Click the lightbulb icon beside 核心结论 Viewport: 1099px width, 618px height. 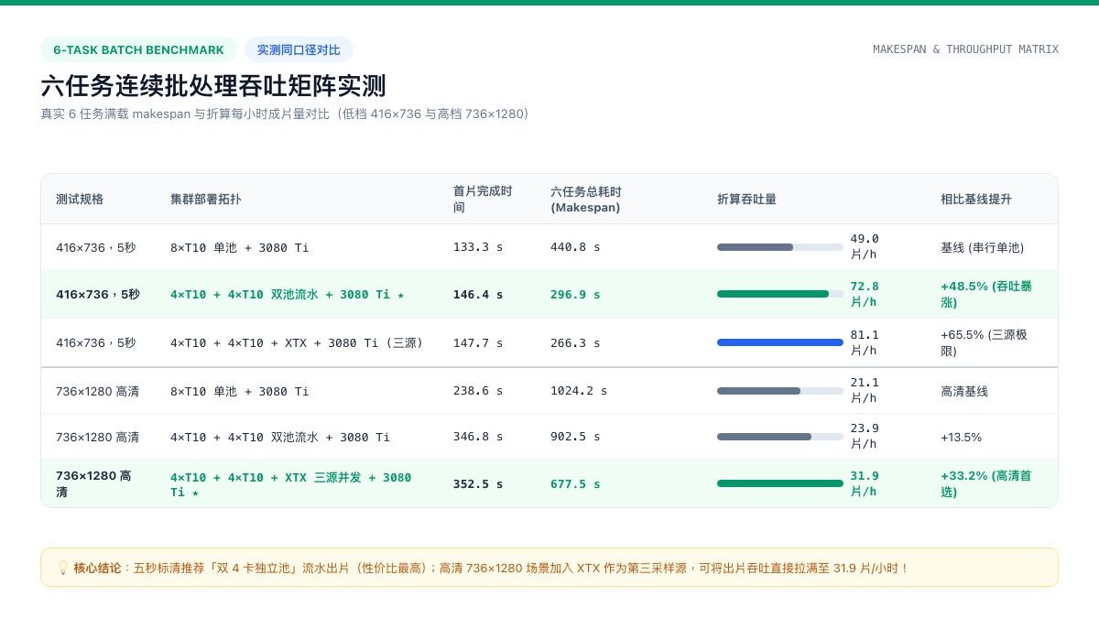coord(63,568)
